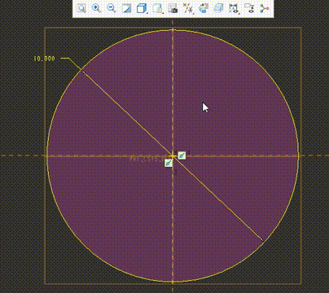Click the toolbar icon showing an eye below boxes
329x293 pixels.
[x=249, y=8]
